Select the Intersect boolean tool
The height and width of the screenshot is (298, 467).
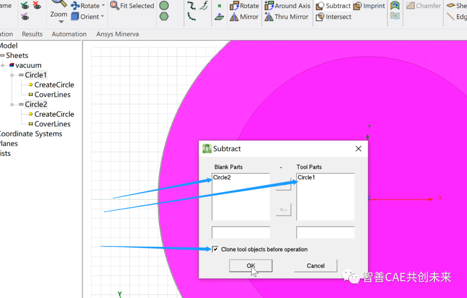(x=333, y=17)
